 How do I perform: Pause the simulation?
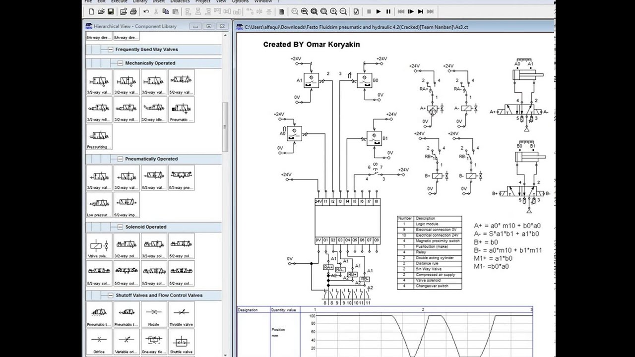click(388, 11)
